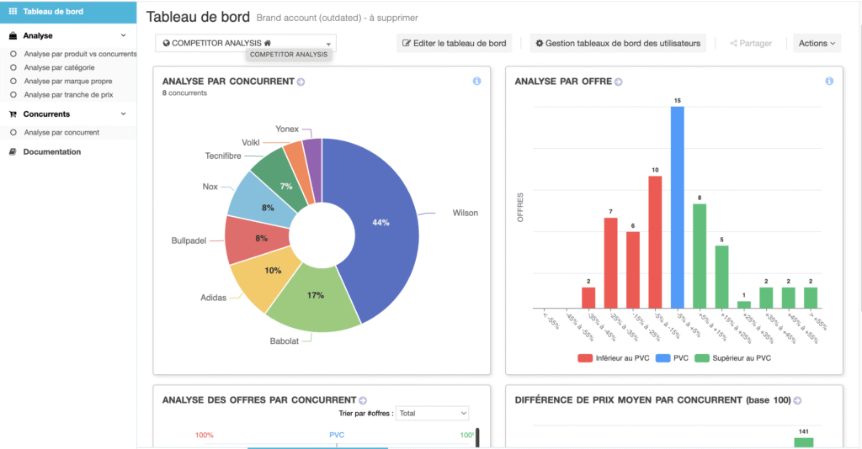Click the share icon next to Partager
This screenshot has width=862, height=449.
[733, 44]
